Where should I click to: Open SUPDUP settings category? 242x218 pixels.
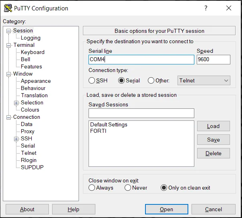coord(32,167)
